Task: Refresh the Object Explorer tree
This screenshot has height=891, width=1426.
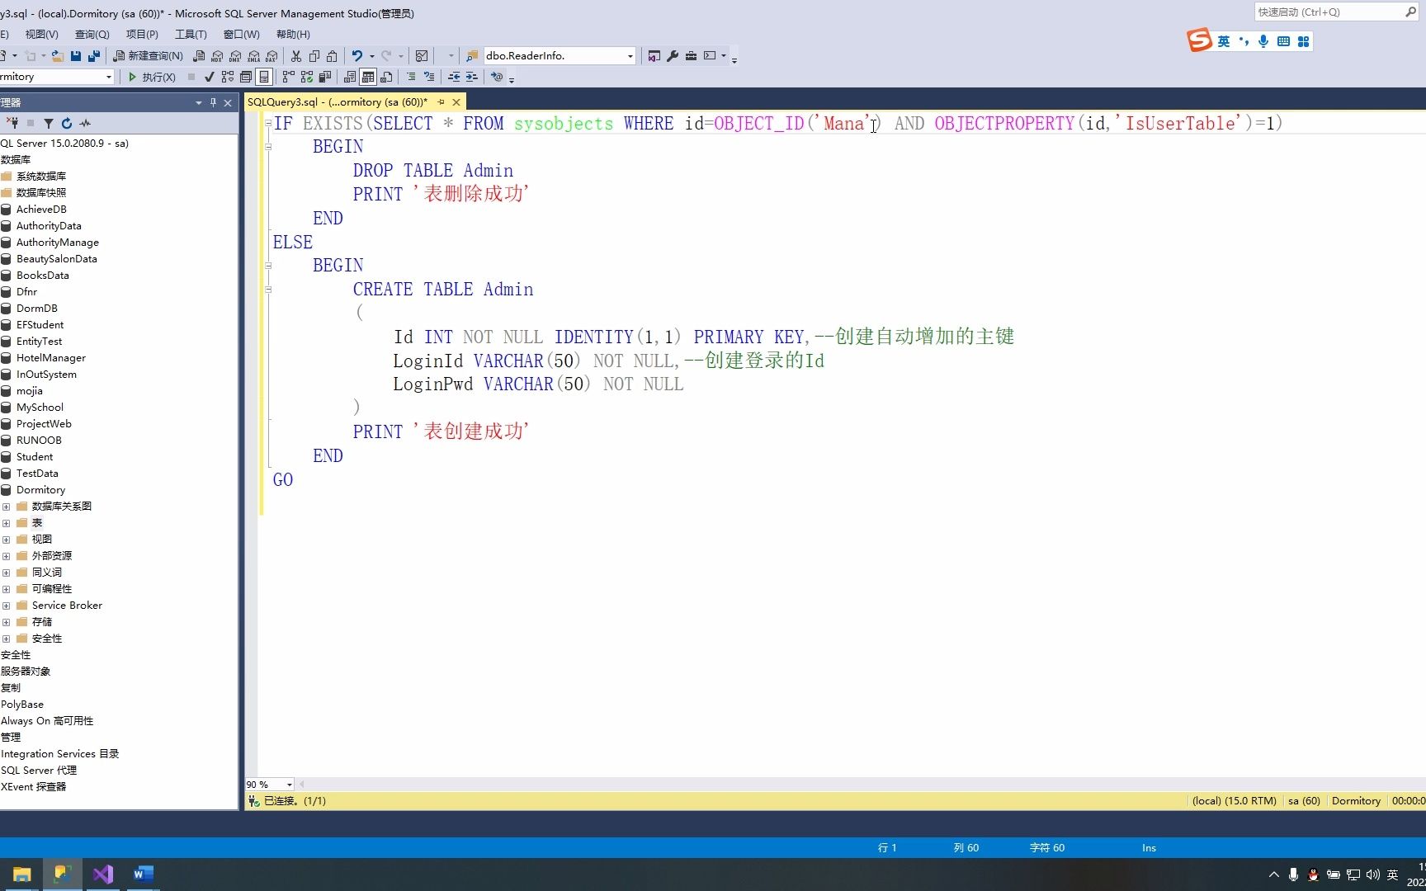Action: pos(67,124)
